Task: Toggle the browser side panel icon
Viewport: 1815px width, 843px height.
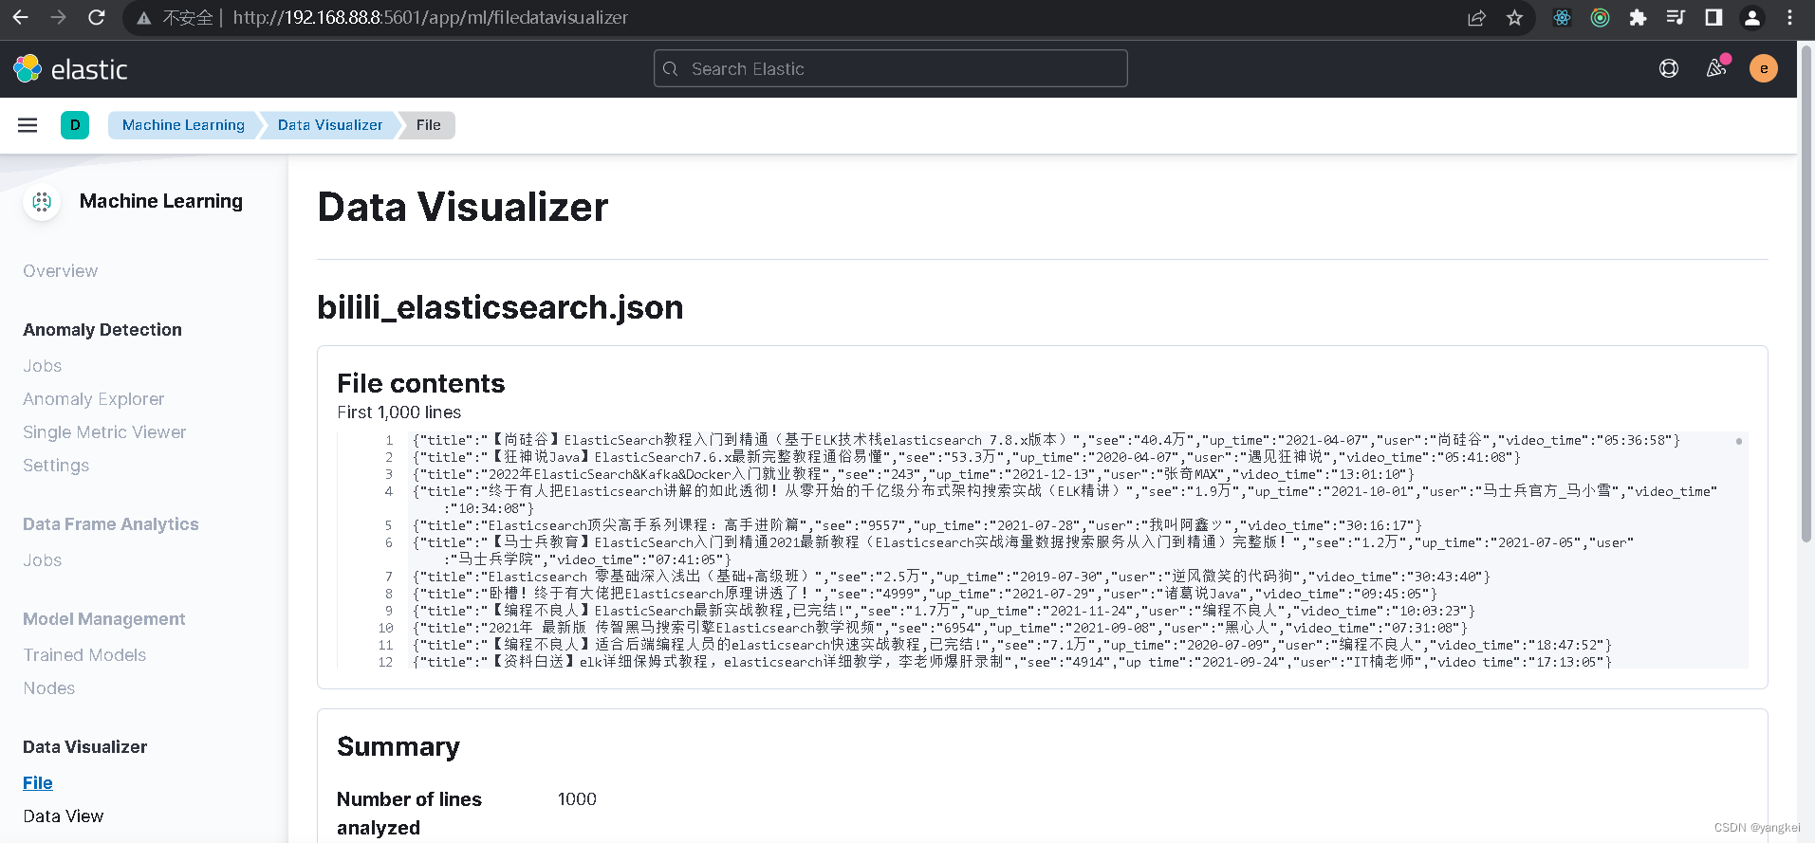Action: tap(1713, 18)
